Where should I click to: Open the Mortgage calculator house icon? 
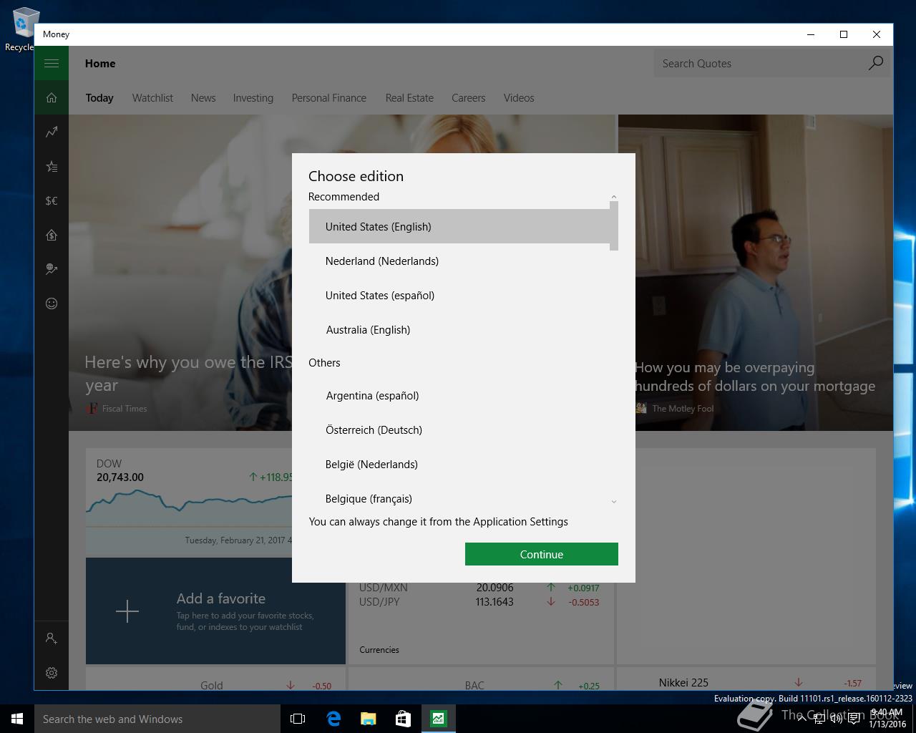pyautogui.click(x=52, y=235)
